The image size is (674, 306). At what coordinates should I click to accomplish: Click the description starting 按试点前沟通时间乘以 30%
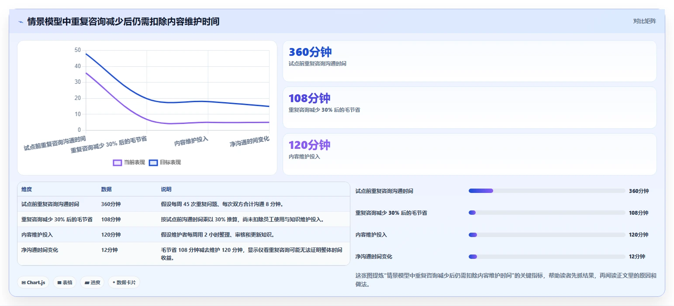point(242,219)
